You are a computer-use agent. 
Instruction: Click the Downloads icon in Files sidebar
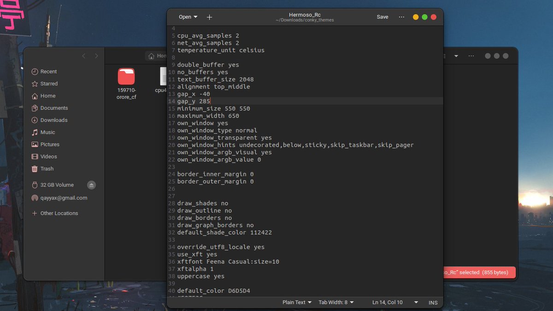[x=35, y=120]
